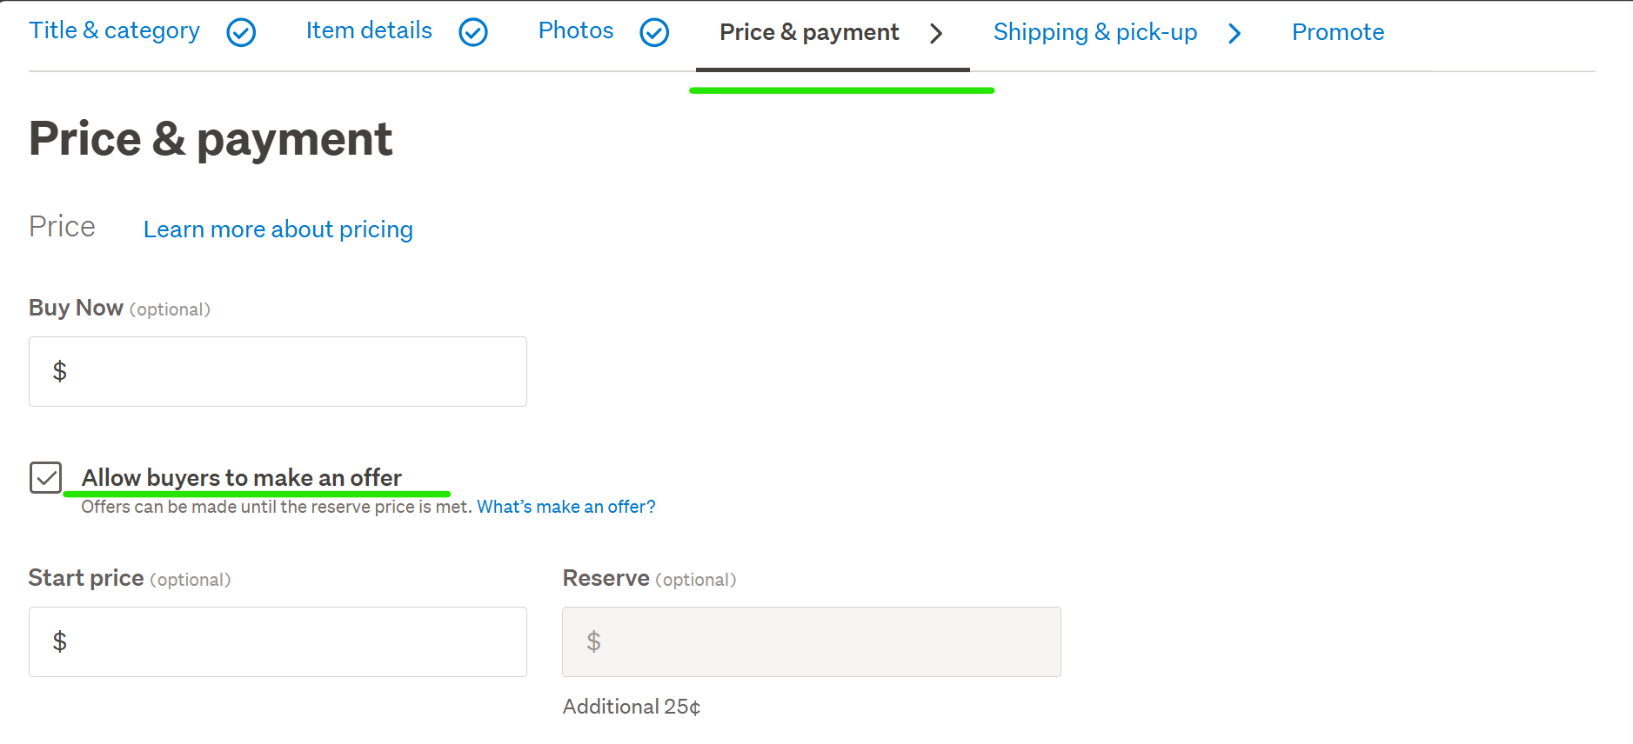Uncheck Allow buyers to make an offer

(x=46, y=477)
